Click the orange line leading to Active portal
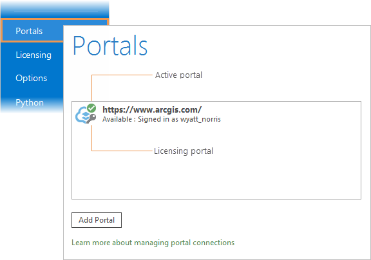Image resolution: width=371 pixels, height=260 pixels. 122,75
